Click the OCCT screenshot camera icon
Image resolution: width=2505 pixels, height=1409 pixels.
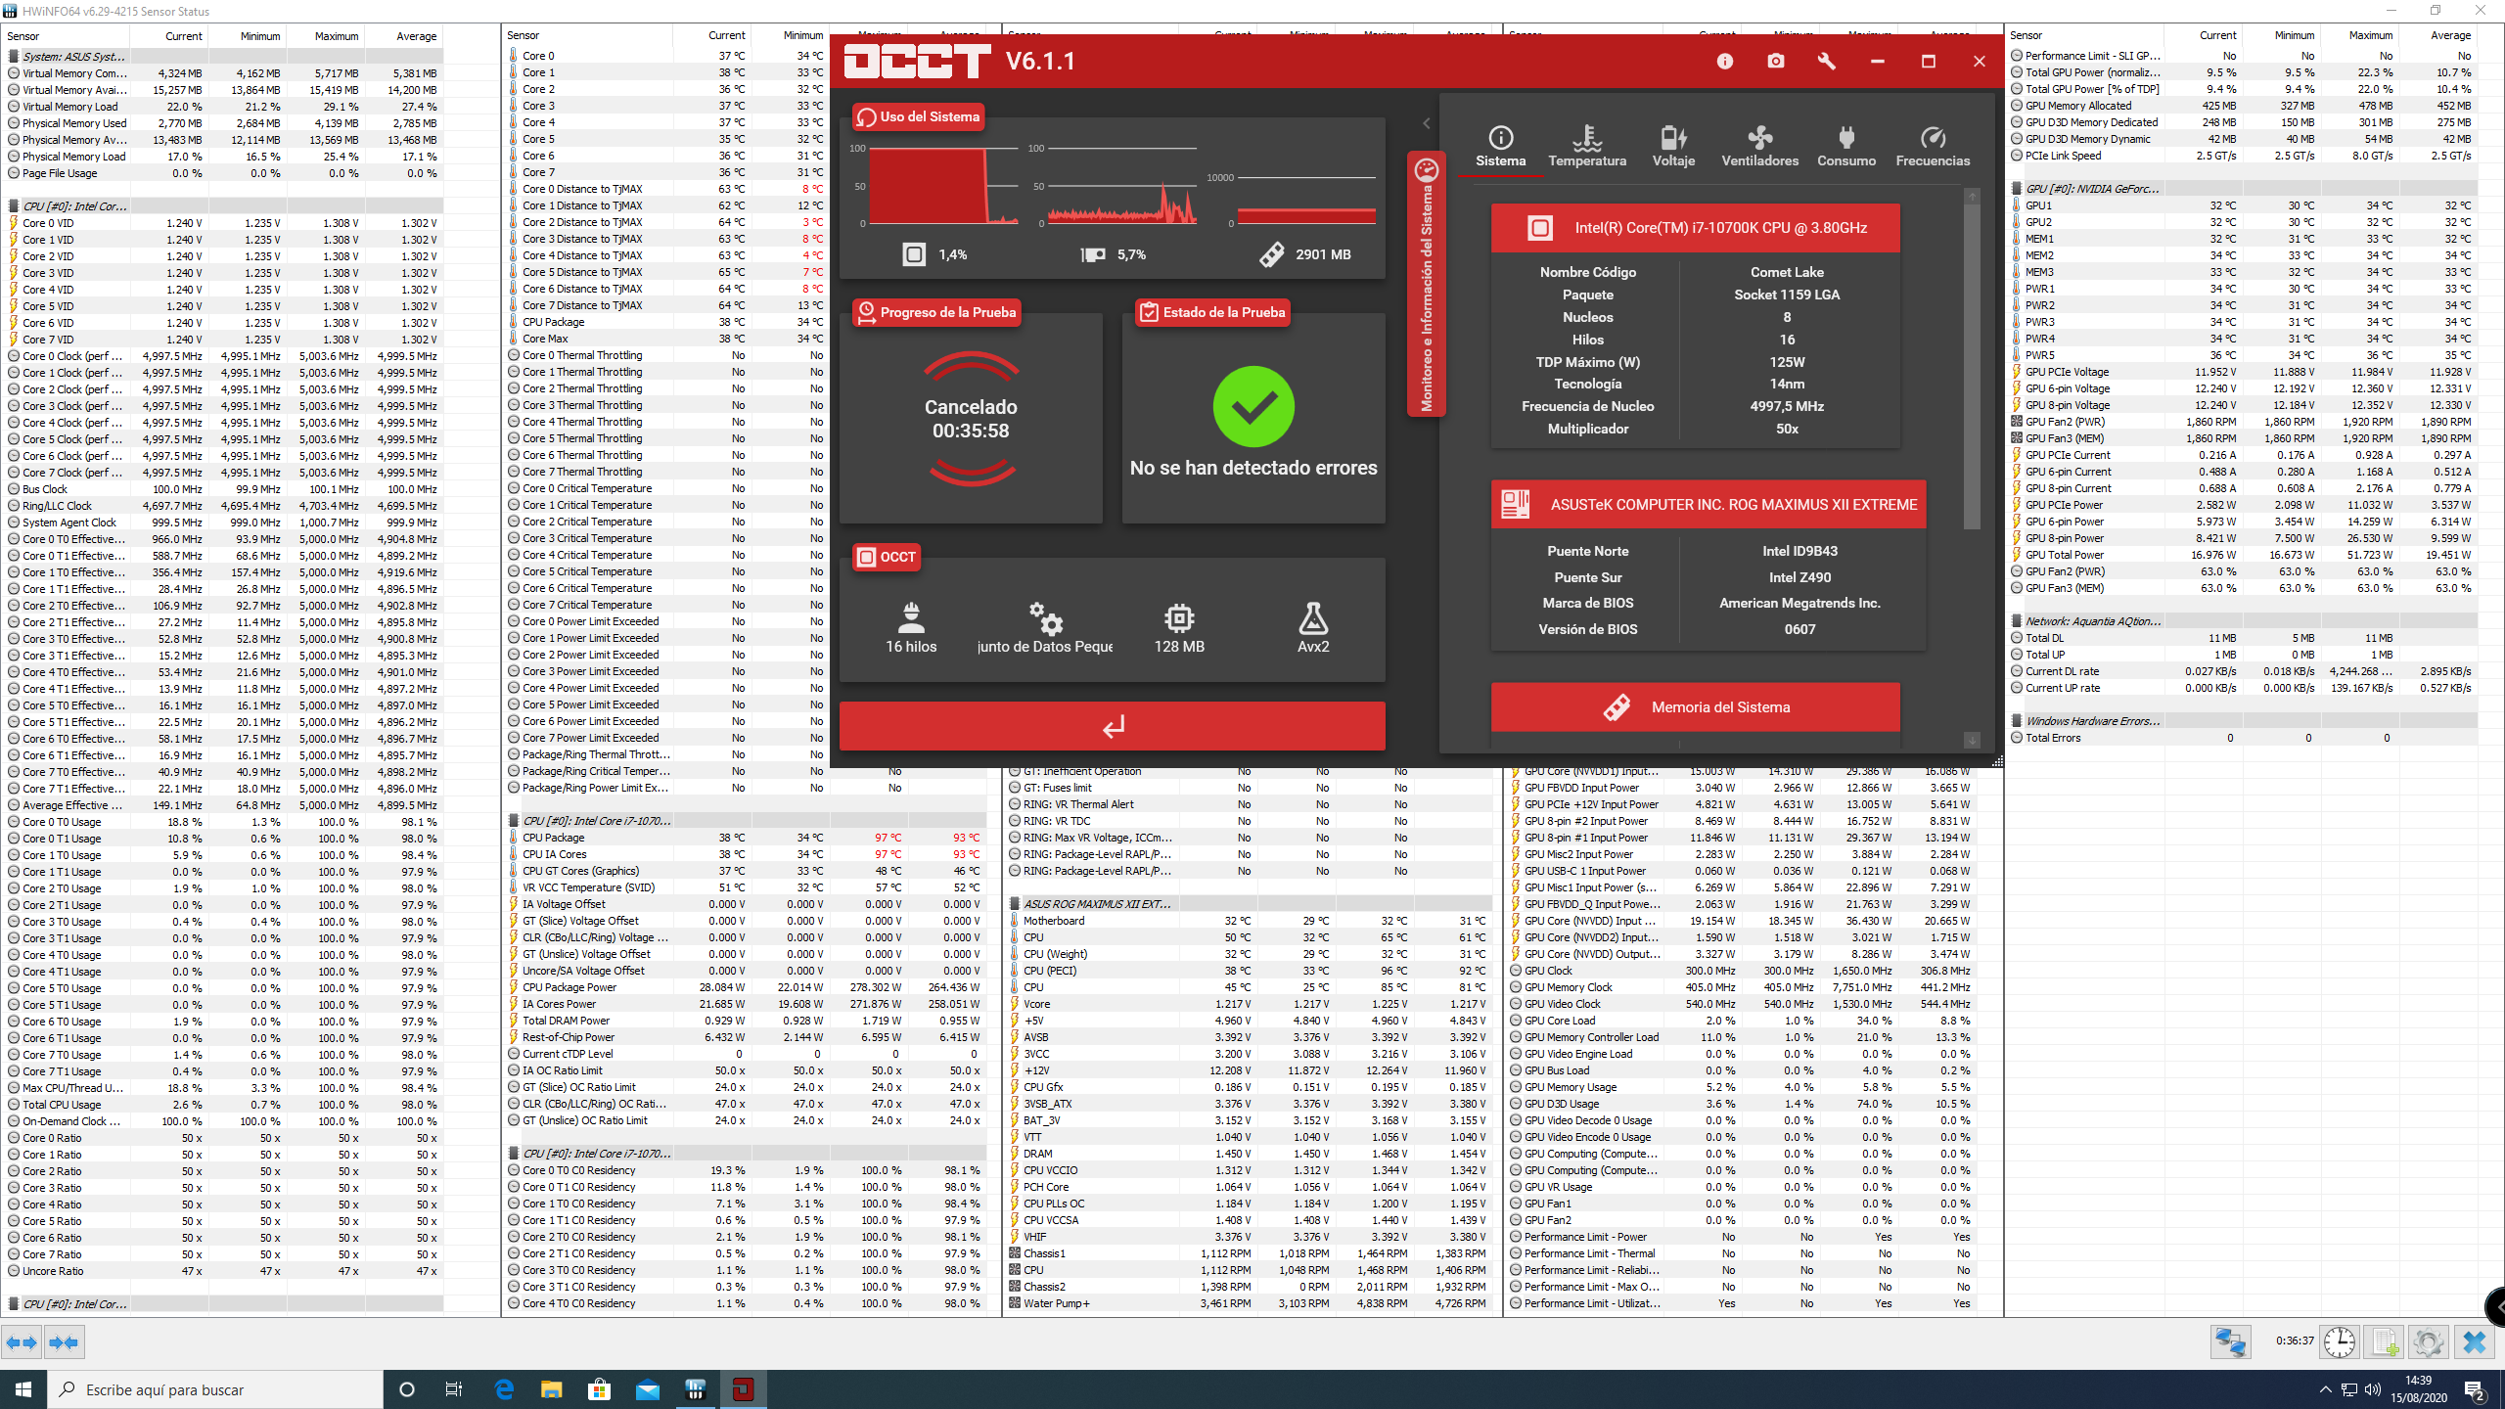click(x=1776, y=61)
